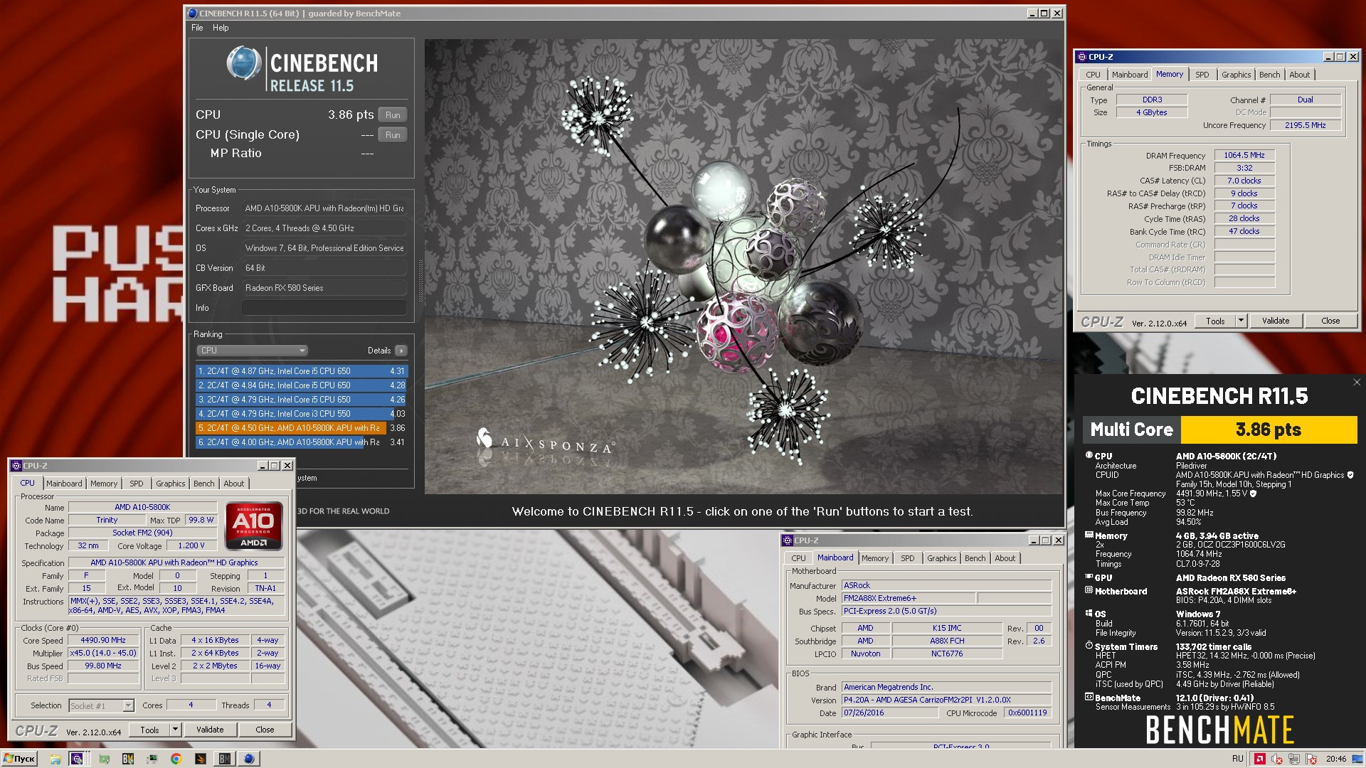Open the orange winged taskbar icon
Image resolution: width=1366 pixels, height=768 pixels.
point(201,759)
